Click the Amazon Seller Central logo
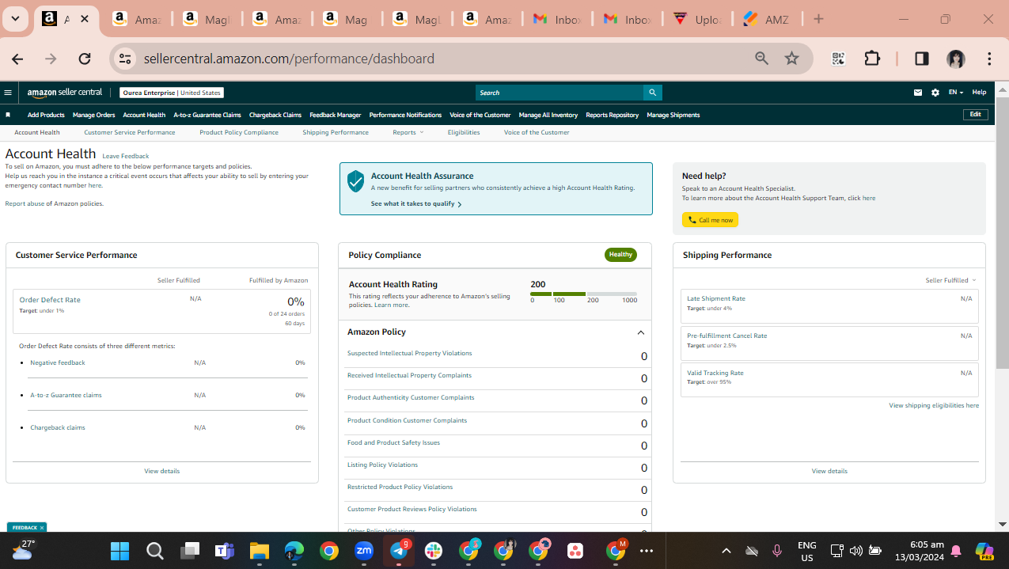The height and width of the screenshot is (569, 1009). [x=65, y=93]
